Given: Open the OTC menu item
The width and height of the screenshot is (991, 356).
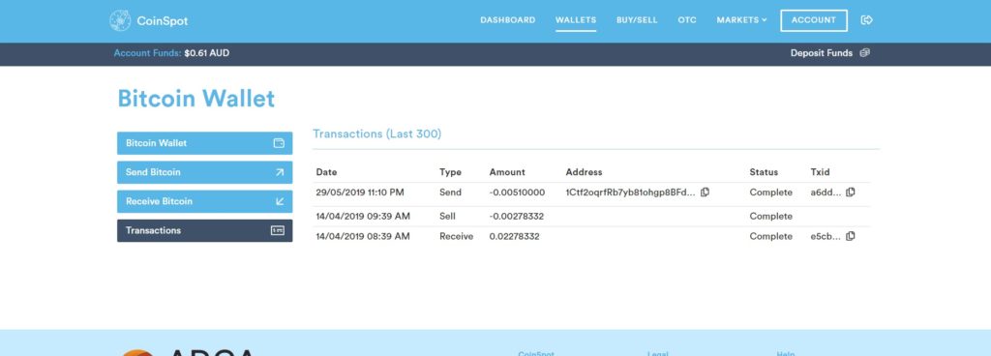Looking at the screenshot, I should point(687,20).
